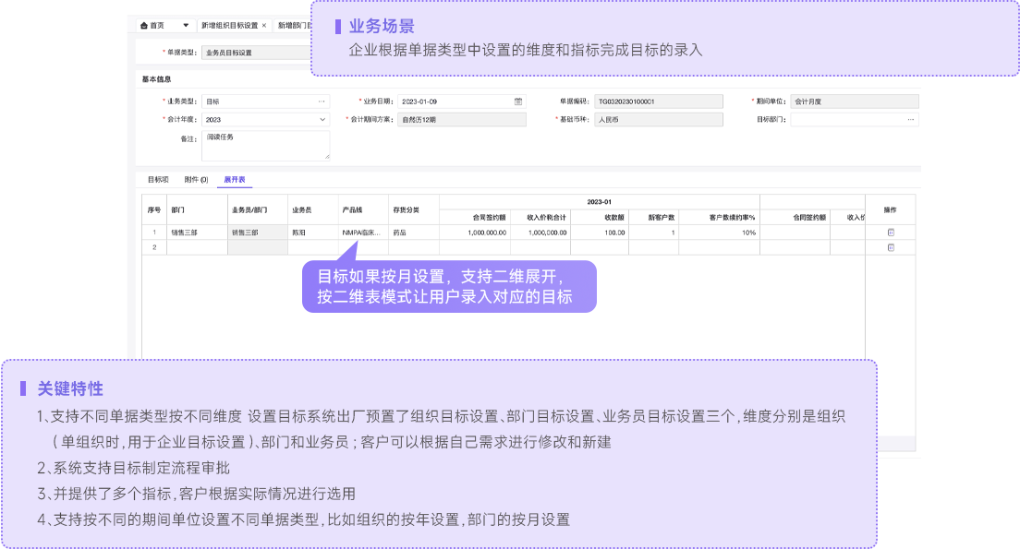
Task: Click delete icon in row 2 操作 column
Action: pyautogui.click(x=891, y=247)
